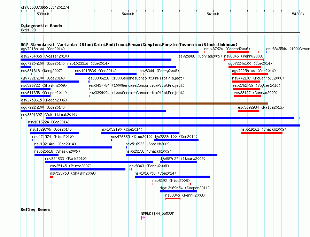The image size is (310, 237).
Task: Click esv28127 (Conrad2009) loss variant
Action: pos(247,96)
